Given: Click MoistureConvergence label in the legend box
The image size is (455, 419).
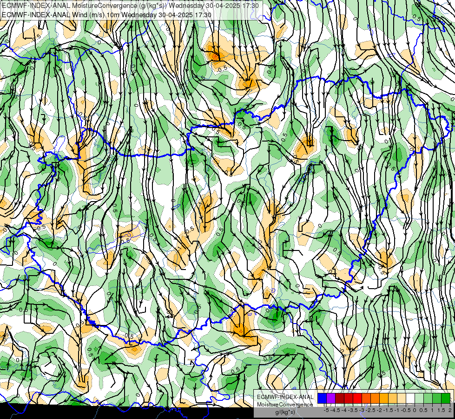Looking at the screenshot, I should [x=285, y=405].
